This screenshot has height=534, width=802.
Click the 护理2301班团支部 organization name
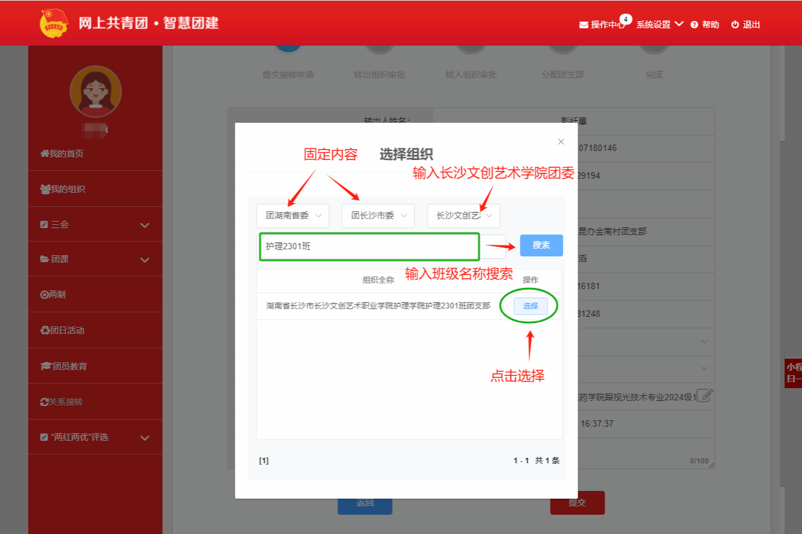pyautogui.click(x=379, y=307)
